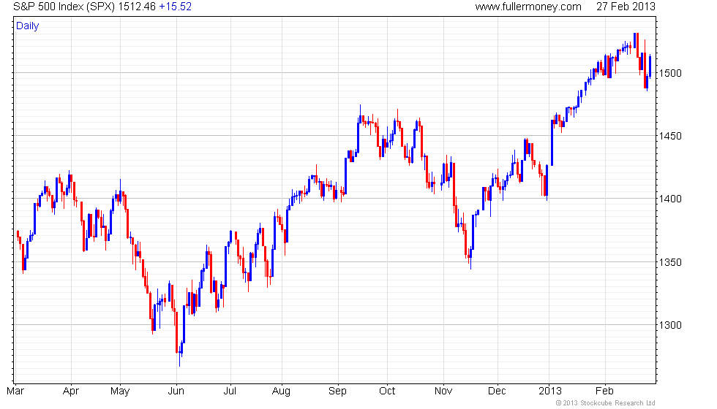This screenshot has width=717, height=409.
Task: Click the 'Dec' month axis label
Action: (x=497, y=391)
